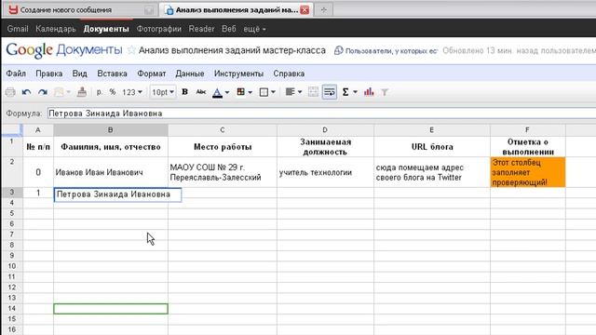Click the select-all corner box

point(12,130)
